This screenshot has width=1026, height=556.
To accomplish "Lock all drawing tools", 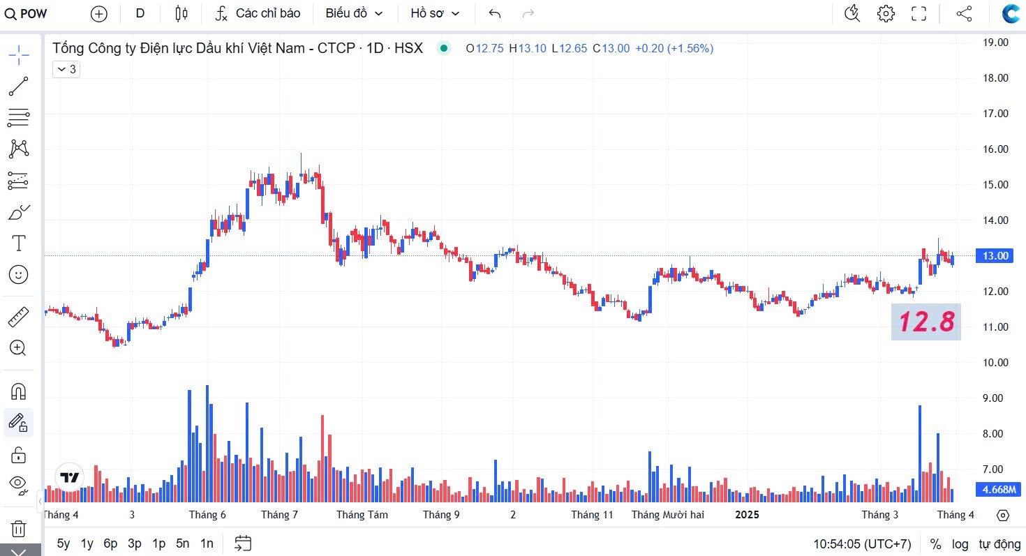I will [x=19, y=455].
